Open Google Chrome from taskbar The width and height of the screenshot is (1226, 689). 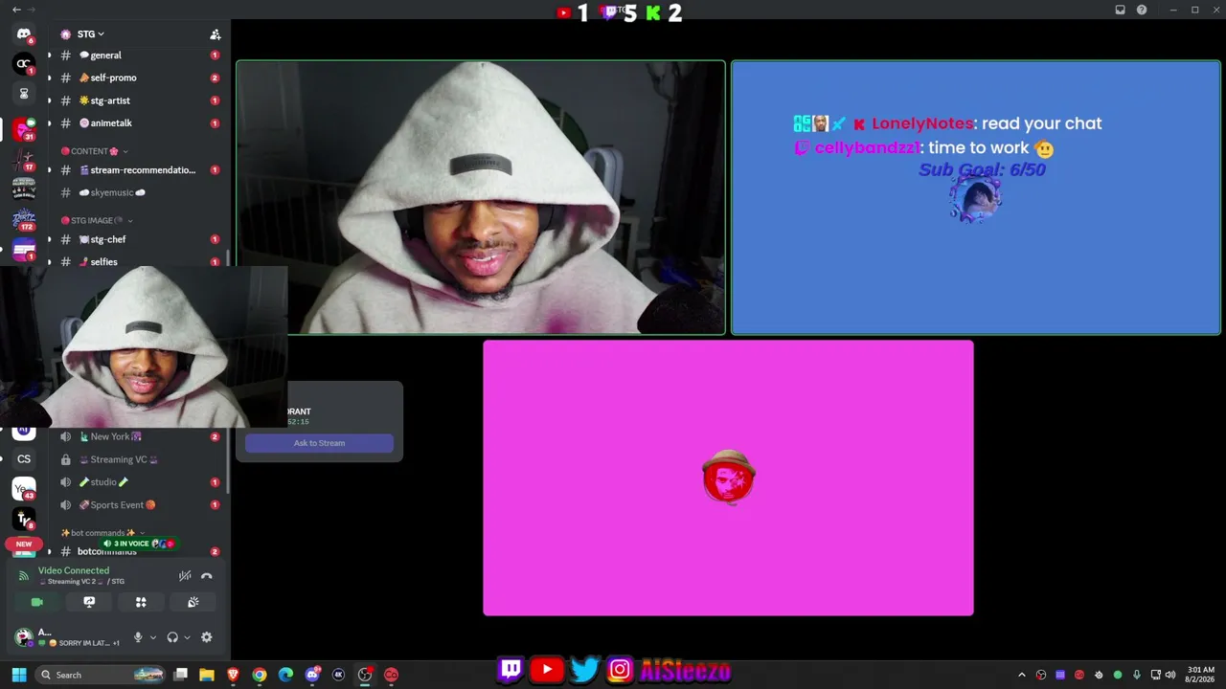[x=259, y=675]
